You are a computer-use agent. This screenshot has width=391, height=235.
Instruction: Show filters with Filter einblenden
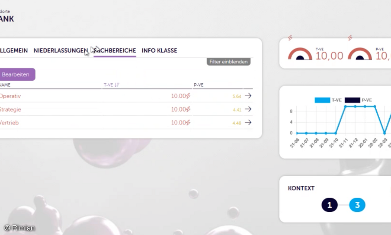coord(228,62)
